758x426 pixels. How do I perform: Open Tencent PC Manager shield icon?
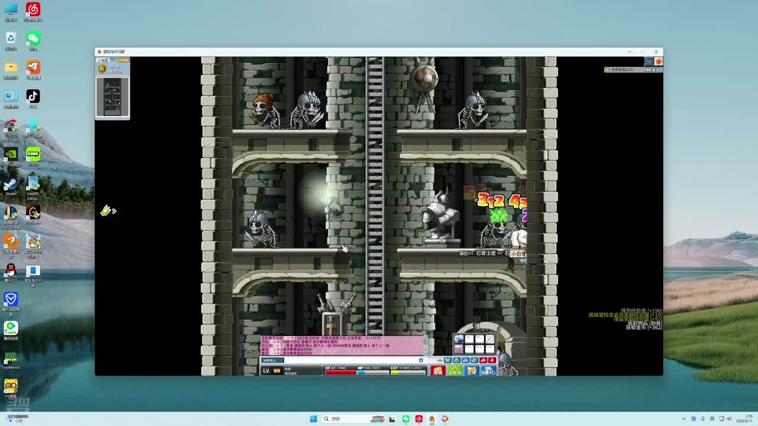[11, 299]
